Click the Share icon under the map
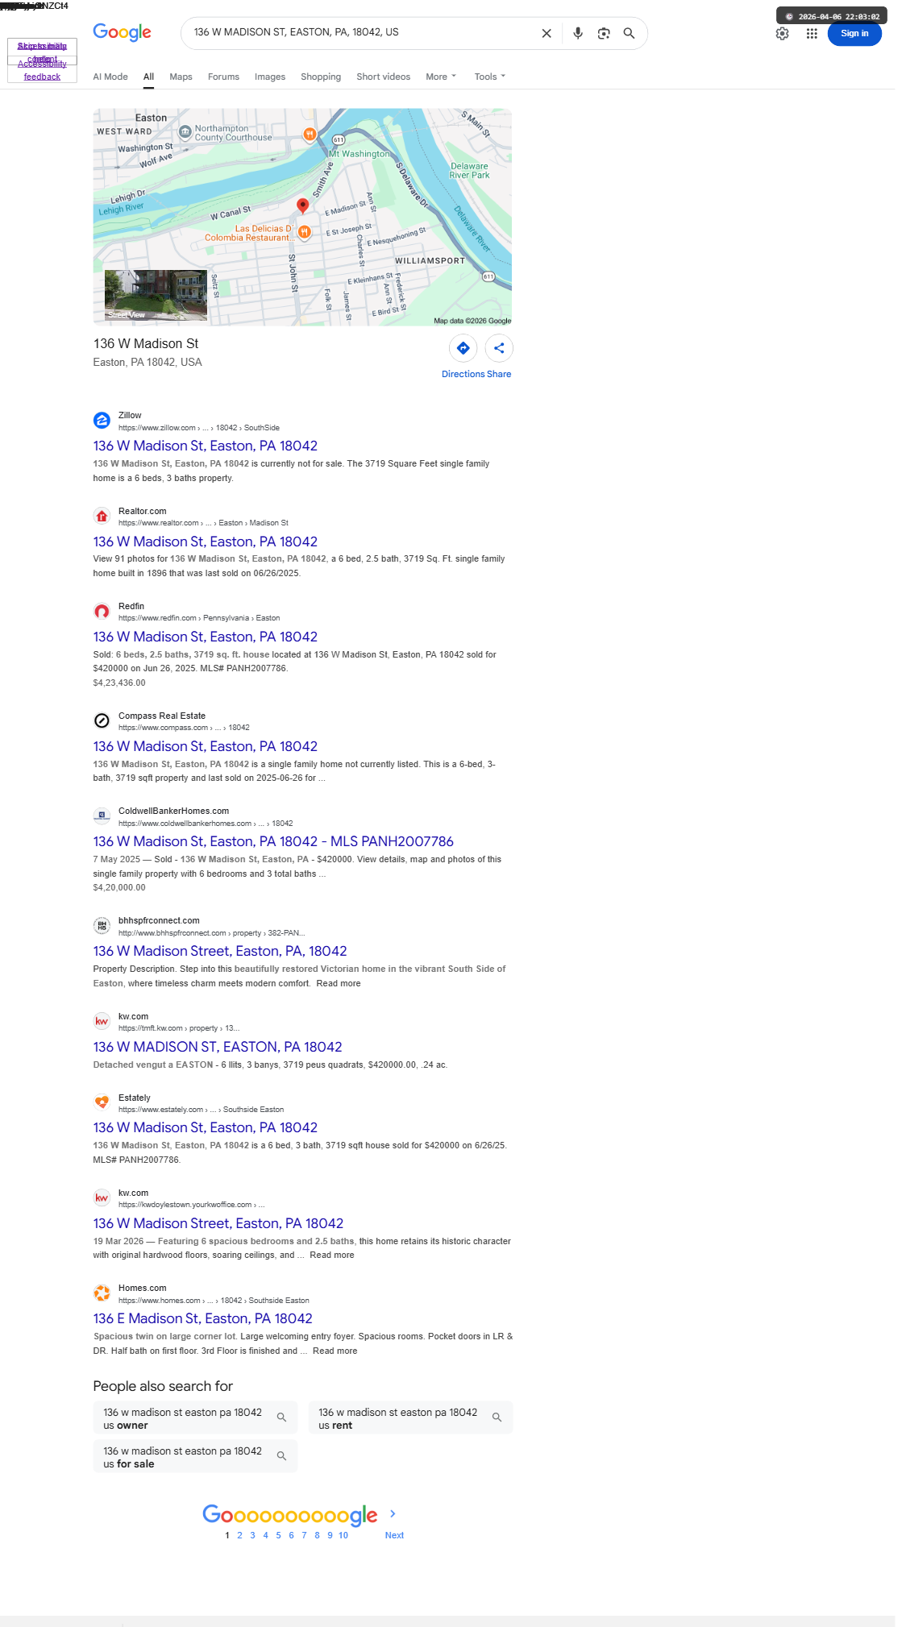Viewport: 906px width, 1627px height. pyautogui.click(x=499, y=348)
